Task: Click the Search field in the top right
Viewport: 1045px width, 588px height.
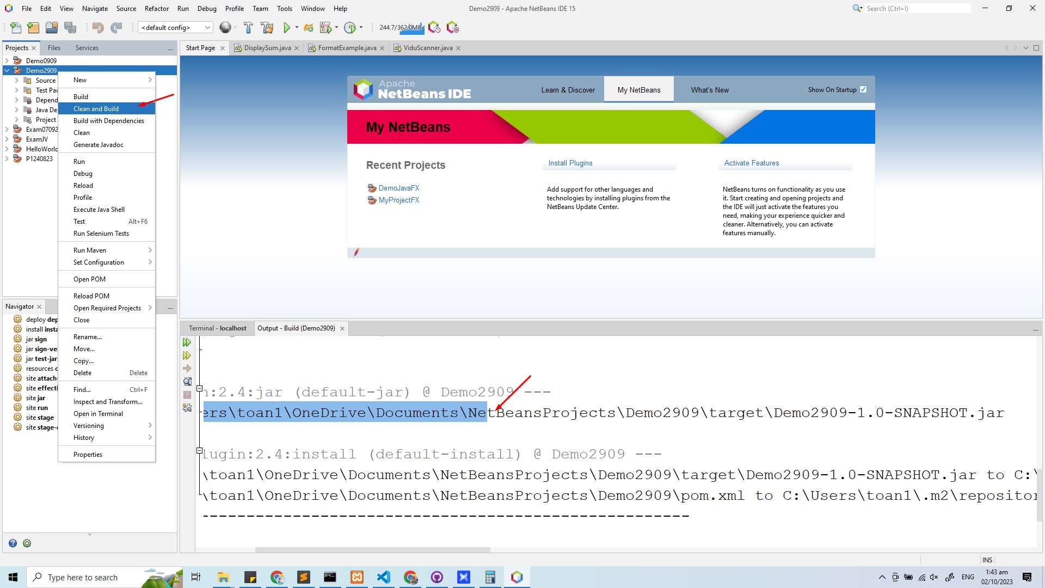Action: click(917, 8)
